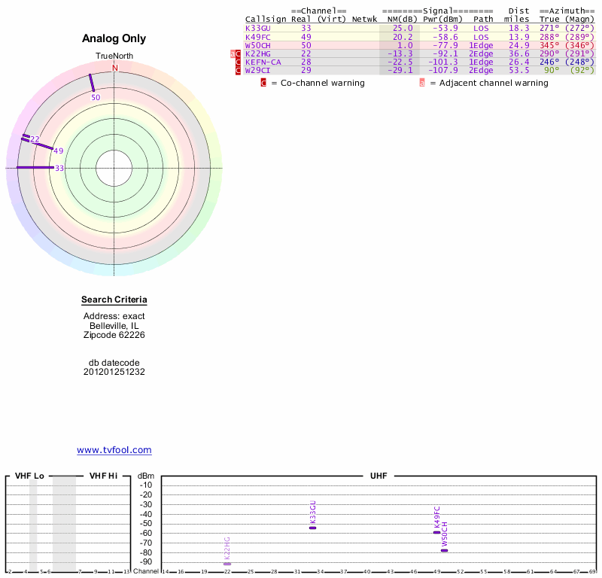Image resolution: width=602 pixels, height=578 pixels.
Task: Click the red C icon in the legend
Action: click(263, 83)
